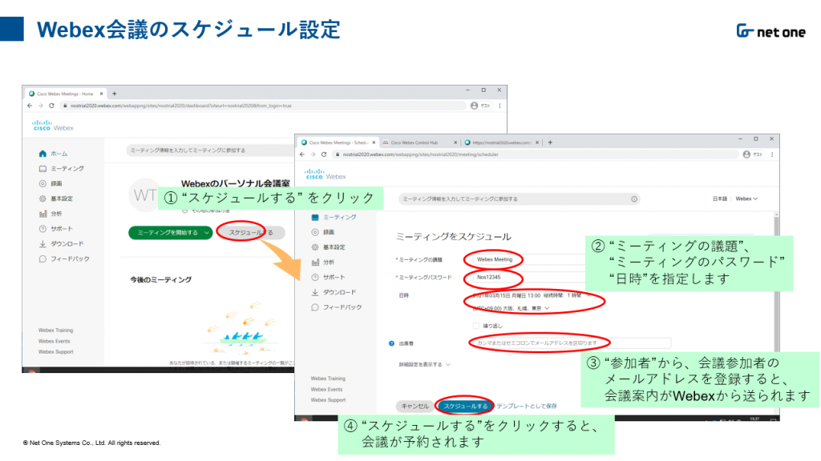This screenshot has height=461, width=821.
Task: Click the 日本語 language link
Action: click(720, 199)
